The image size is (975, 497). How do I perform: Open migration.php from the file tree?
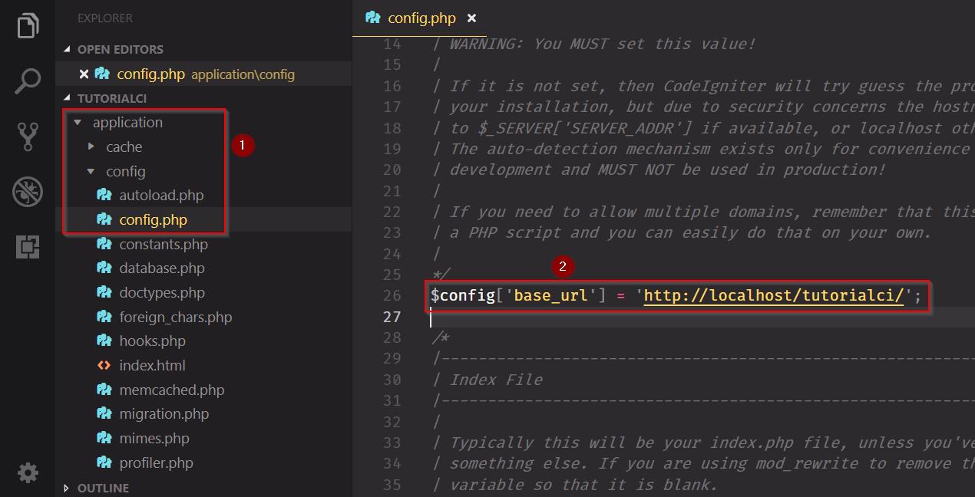click(164, 414)
